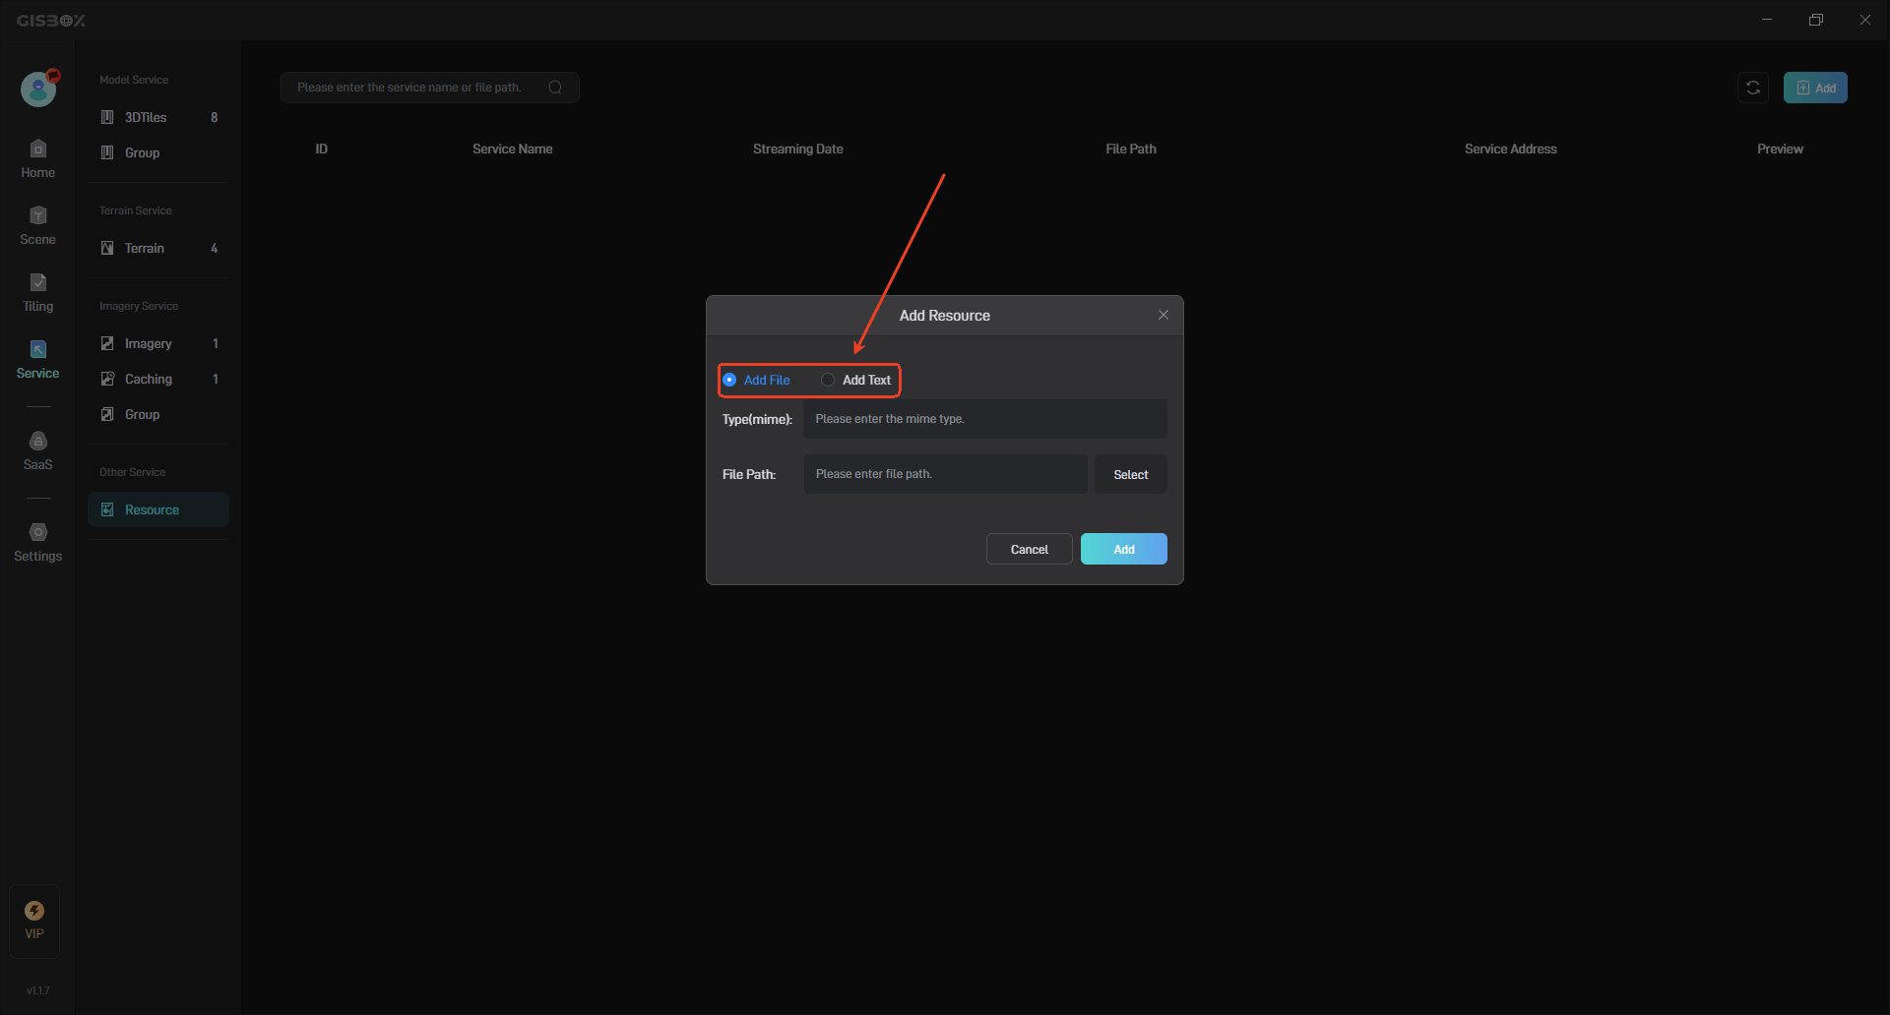The width and height of the screenshot is (1890, 1015).
Task: Restore down the GISBOX window
Action: pos(1816,20)
